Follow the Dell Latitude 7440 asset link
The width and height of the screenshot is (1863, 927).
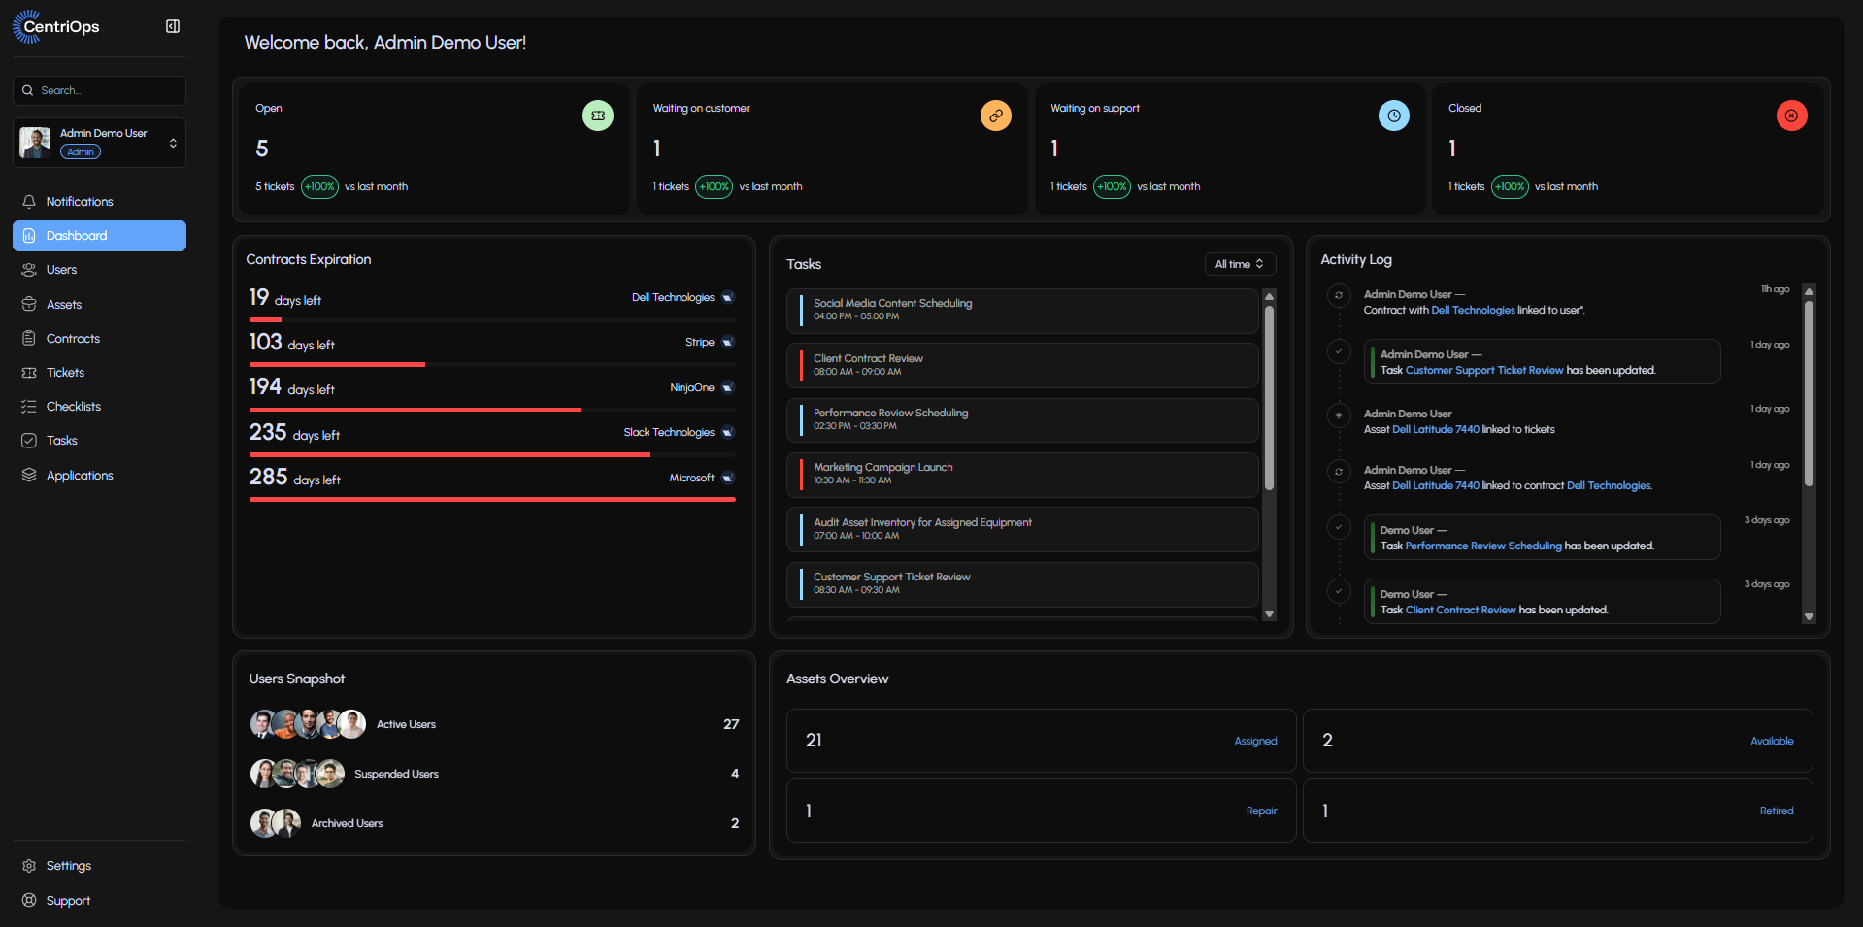click(x=1435, y=429)
